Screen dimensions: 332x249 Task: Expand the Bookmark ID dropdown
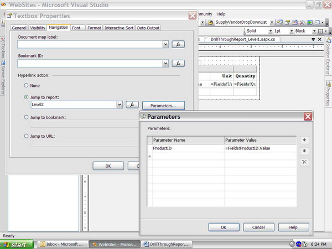pos(165,63)
